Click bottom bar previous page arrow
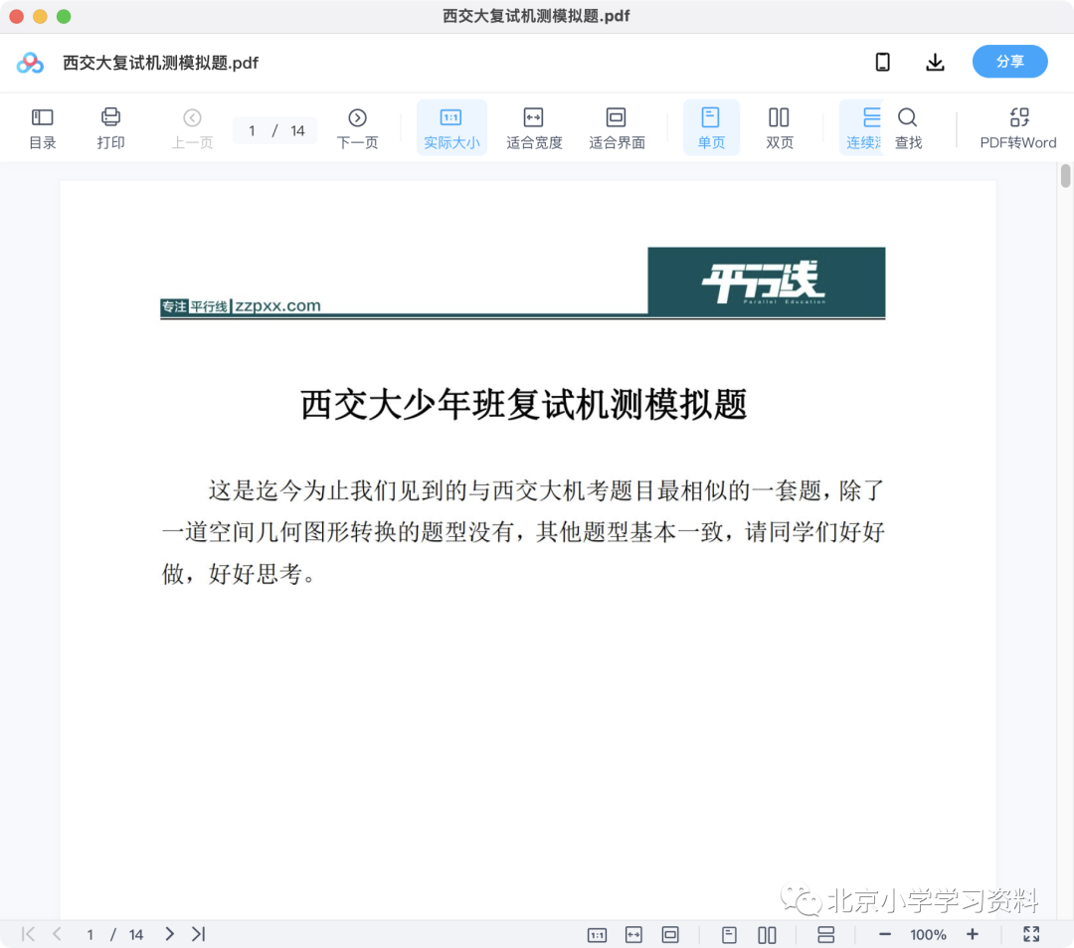This screenshot has height=948, width=1074. [58, 934]
